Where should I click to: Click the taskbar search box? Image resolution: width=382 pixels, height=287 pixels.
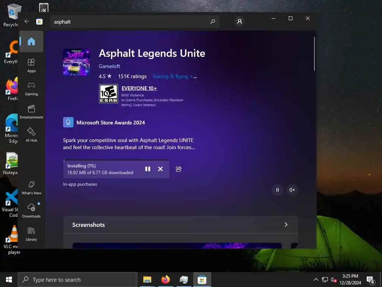(x=78, y=280)
